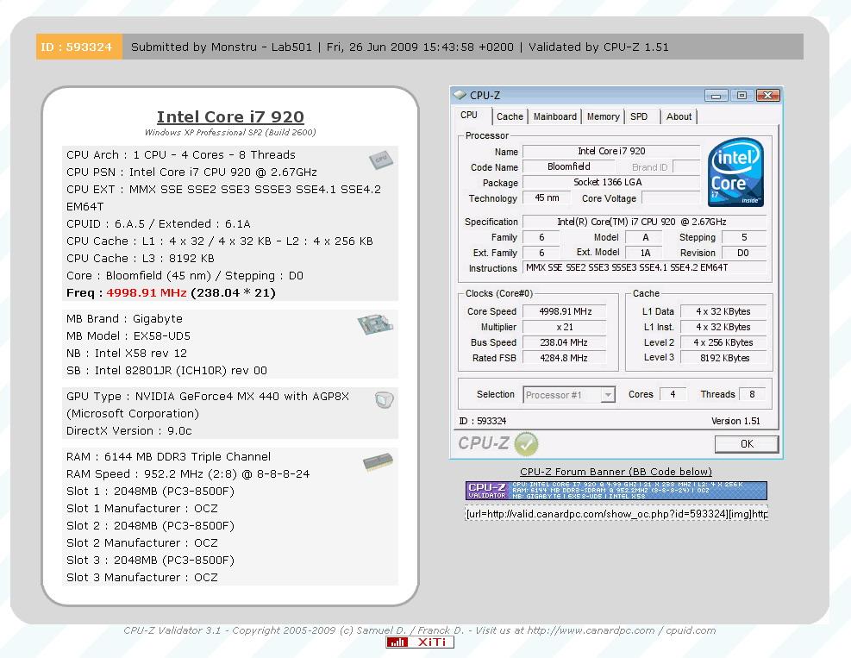Click the red 4998.91 MHz frequency text
The width and height of the screenshot is (851, 658).
click(147, 293)
